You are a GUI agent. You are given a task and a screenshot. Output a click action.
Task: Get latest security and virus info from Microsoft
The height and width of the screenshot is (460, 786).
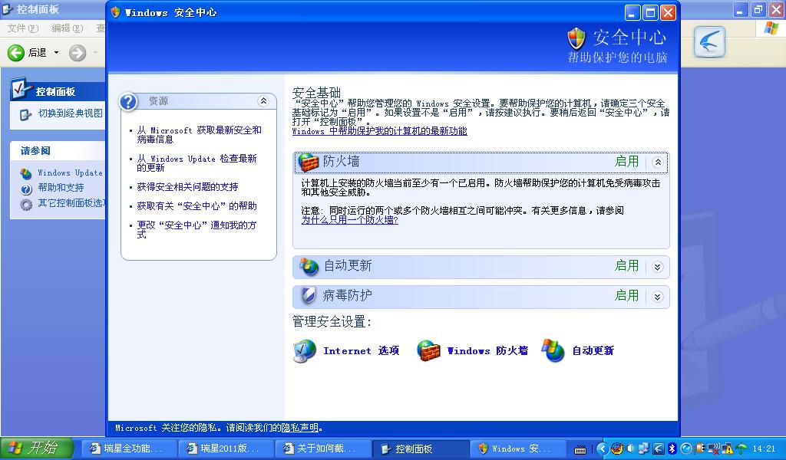point(199,135)
